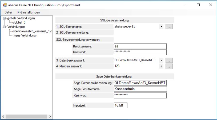The image size is (217, 120).
Task: Click ellipsis button beside Mandantauswahl
Action: [x=169, y=66]
